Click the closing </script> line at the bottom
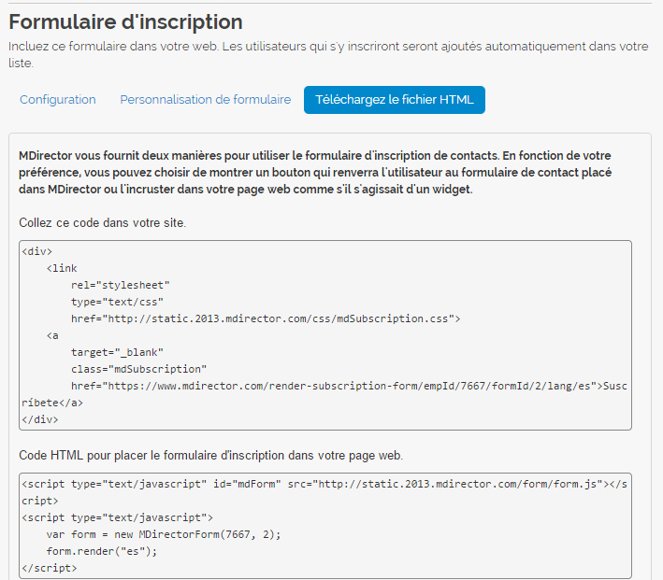 (49, 568)
